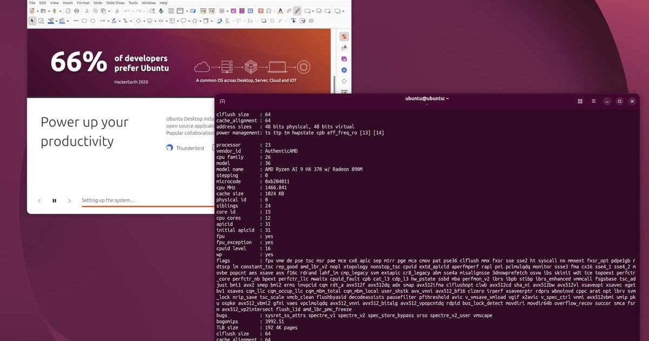Select the Stars and Banners tool
This screenshot has height=341, width=649.
click(x=194, y=21)
